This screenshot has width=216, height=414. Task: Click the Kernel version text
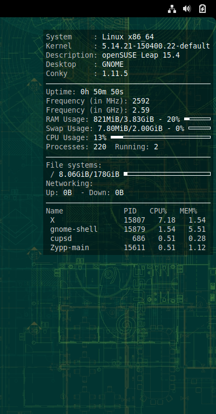pos(156,46)
